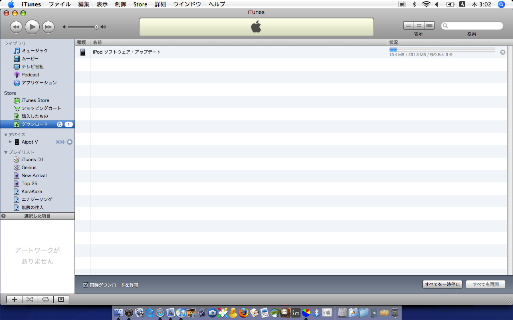Open the ヘルプ menu
This screenshot has width=513, height=320.
click(217, 4)
